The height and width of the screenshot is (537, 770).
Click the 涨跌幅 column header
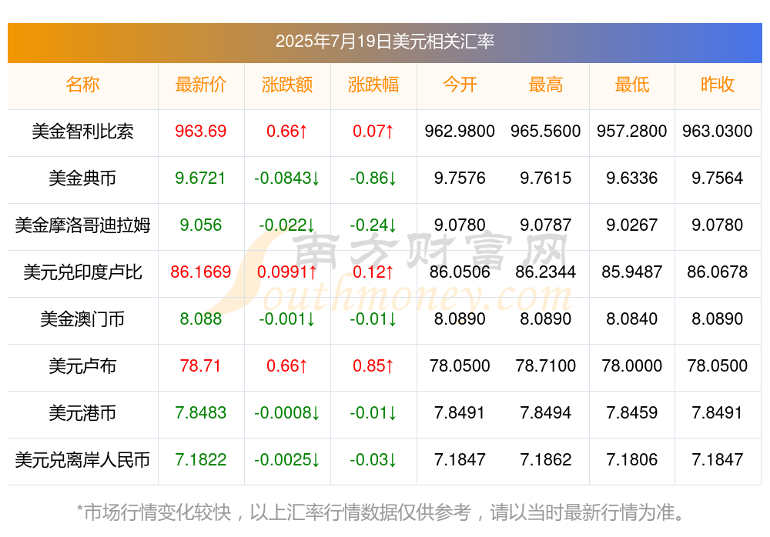(373, 85)
